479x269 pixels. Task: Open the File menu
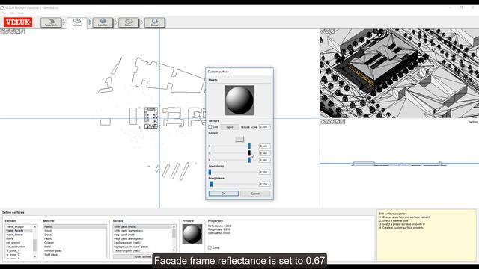[x=4, y=13]
